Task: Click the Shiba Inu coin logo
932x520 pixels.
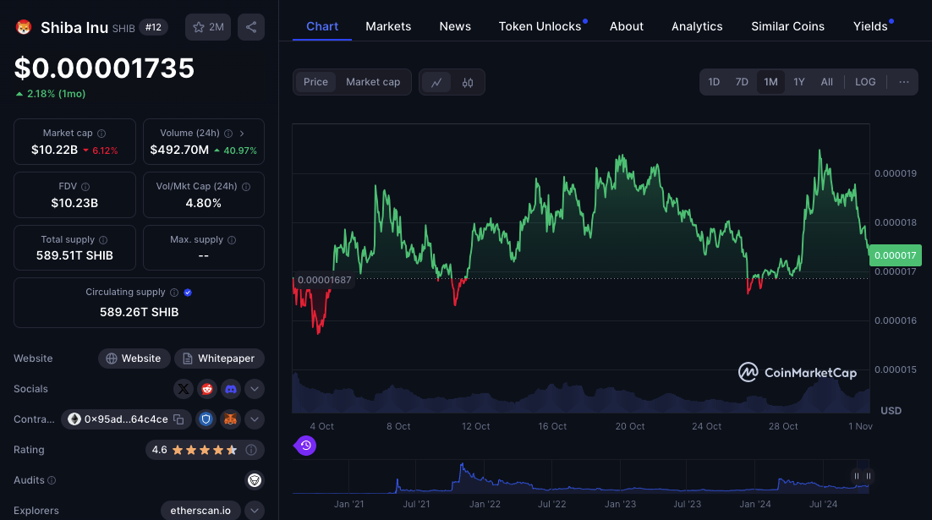Action: (x=24, y=27)
